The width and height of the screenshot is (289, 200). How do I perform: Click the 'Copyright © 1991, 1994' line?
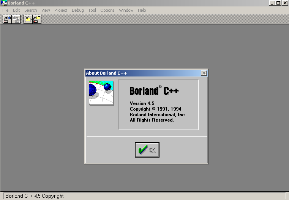[x=155, y=109]
